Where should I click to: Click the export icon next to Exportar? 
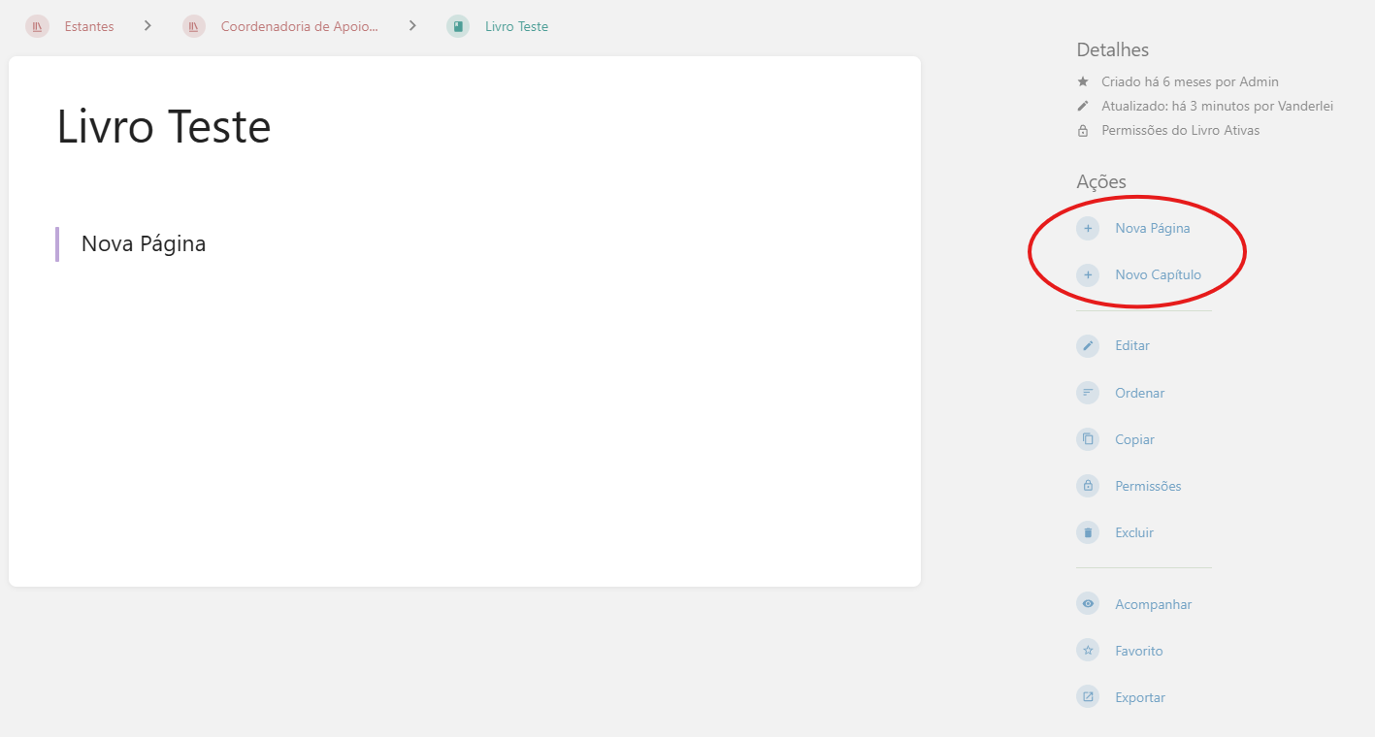tap(1088, 697)
